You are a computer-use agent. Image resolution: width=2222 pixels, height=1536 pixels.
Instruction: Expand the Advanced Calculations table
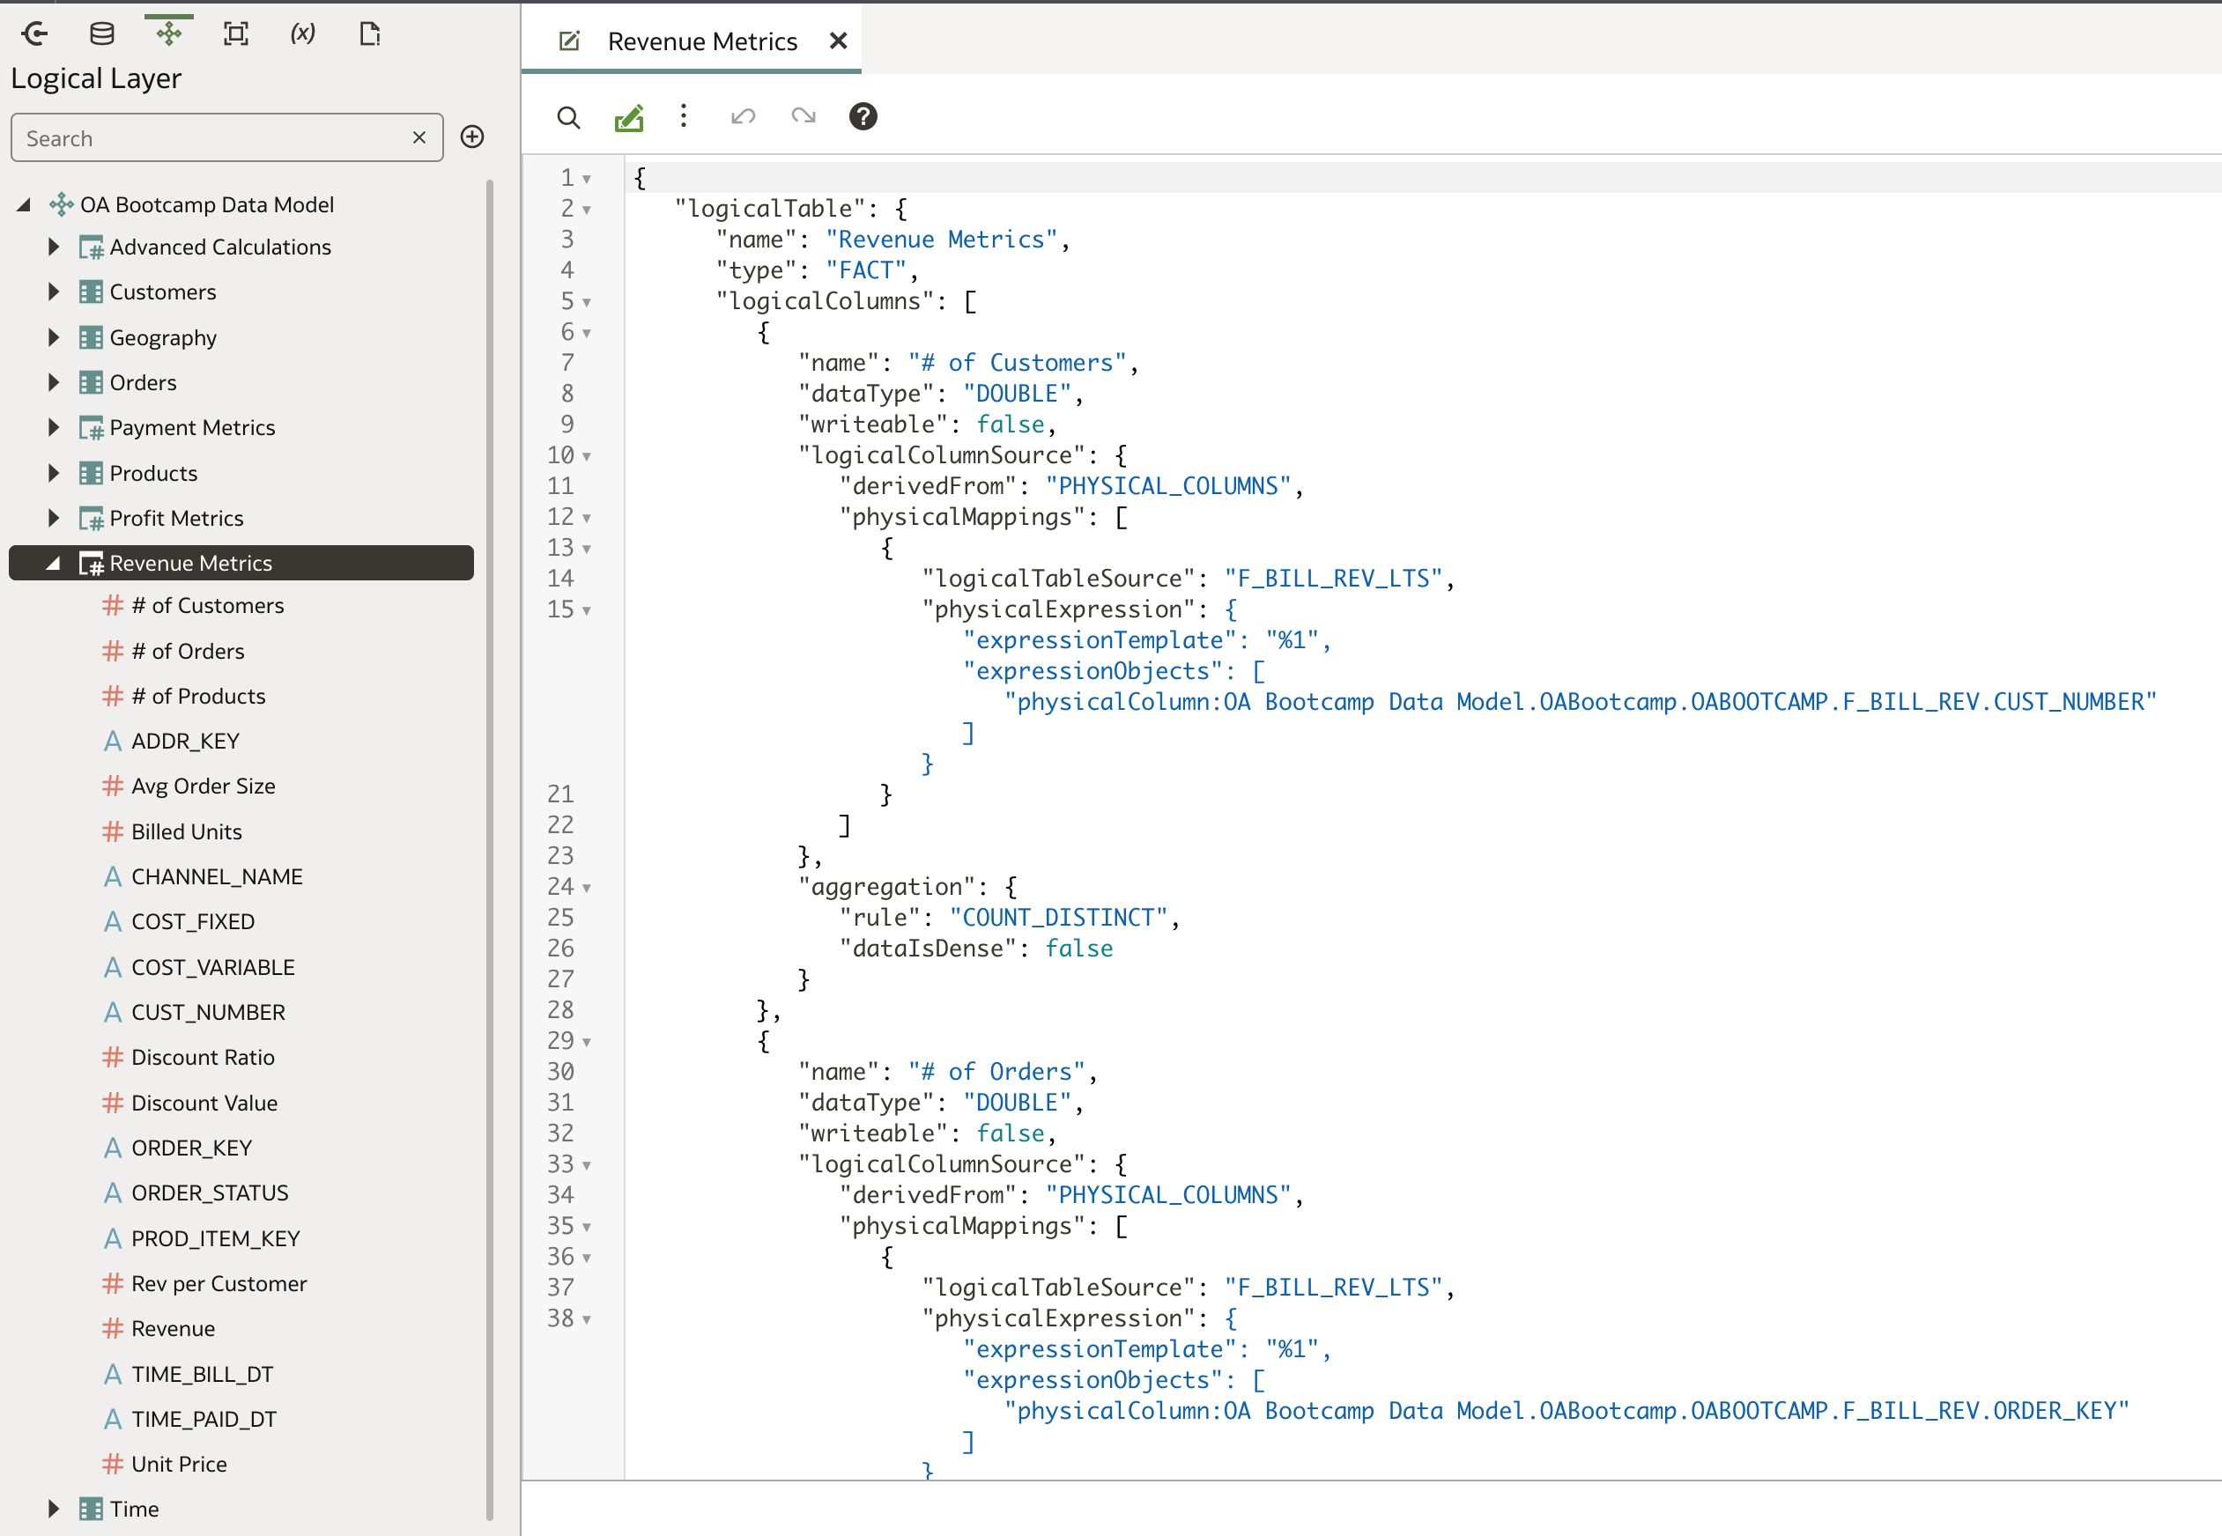point(54,247)
